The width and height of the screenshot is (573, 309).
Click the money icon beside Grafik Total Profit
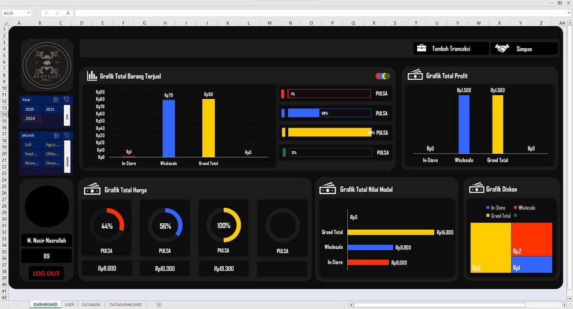[415, 75]
